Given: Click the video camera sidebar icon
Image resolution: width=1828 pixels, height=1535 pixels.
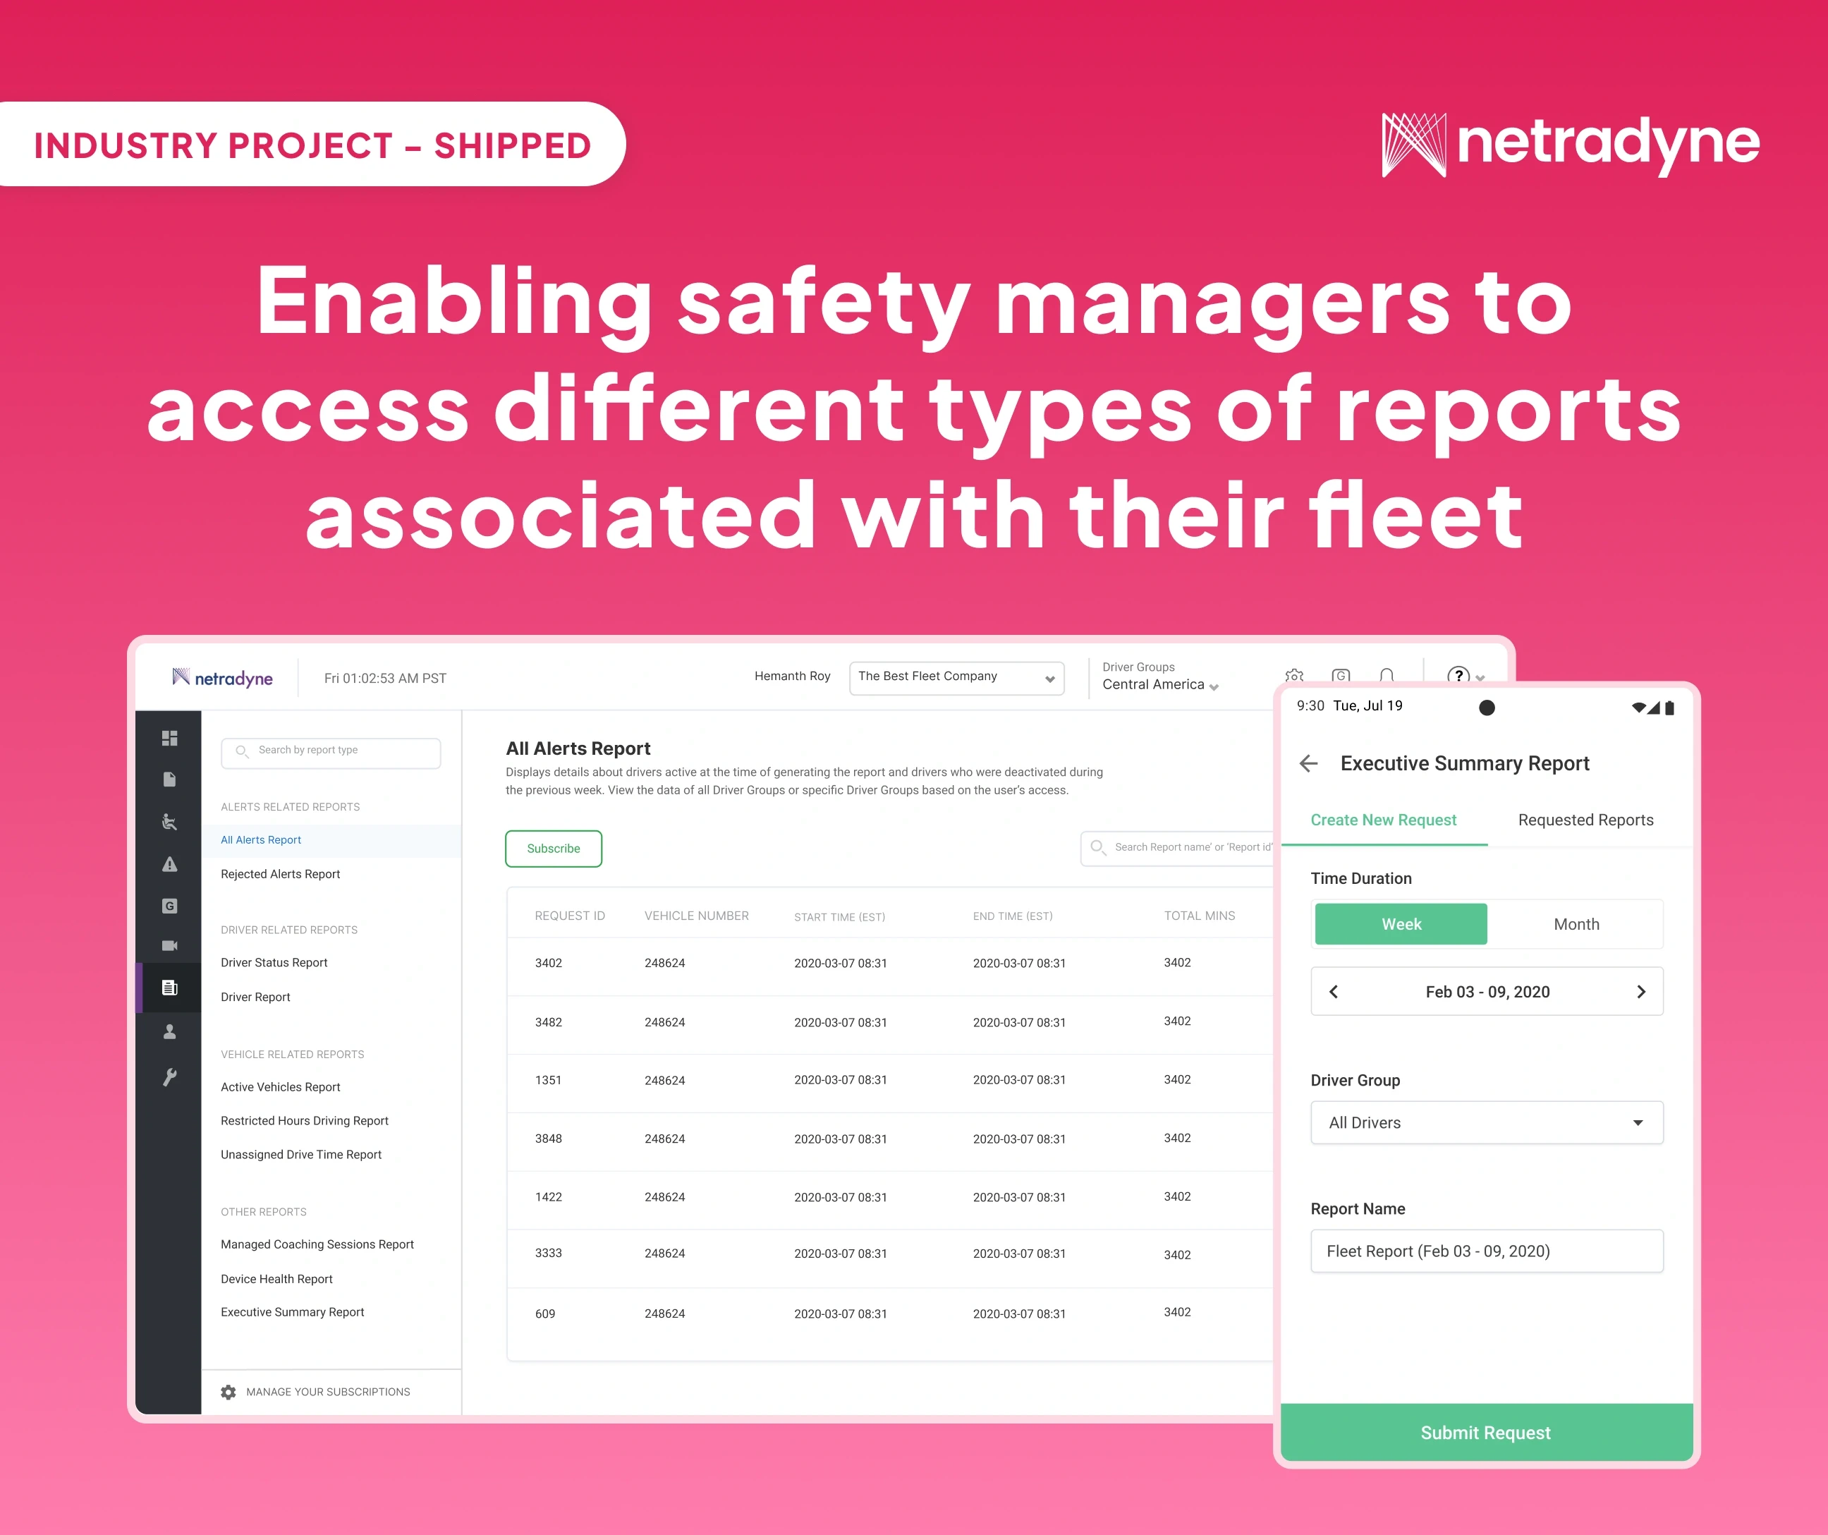Looking at the screenshot, I should (170, 945).
